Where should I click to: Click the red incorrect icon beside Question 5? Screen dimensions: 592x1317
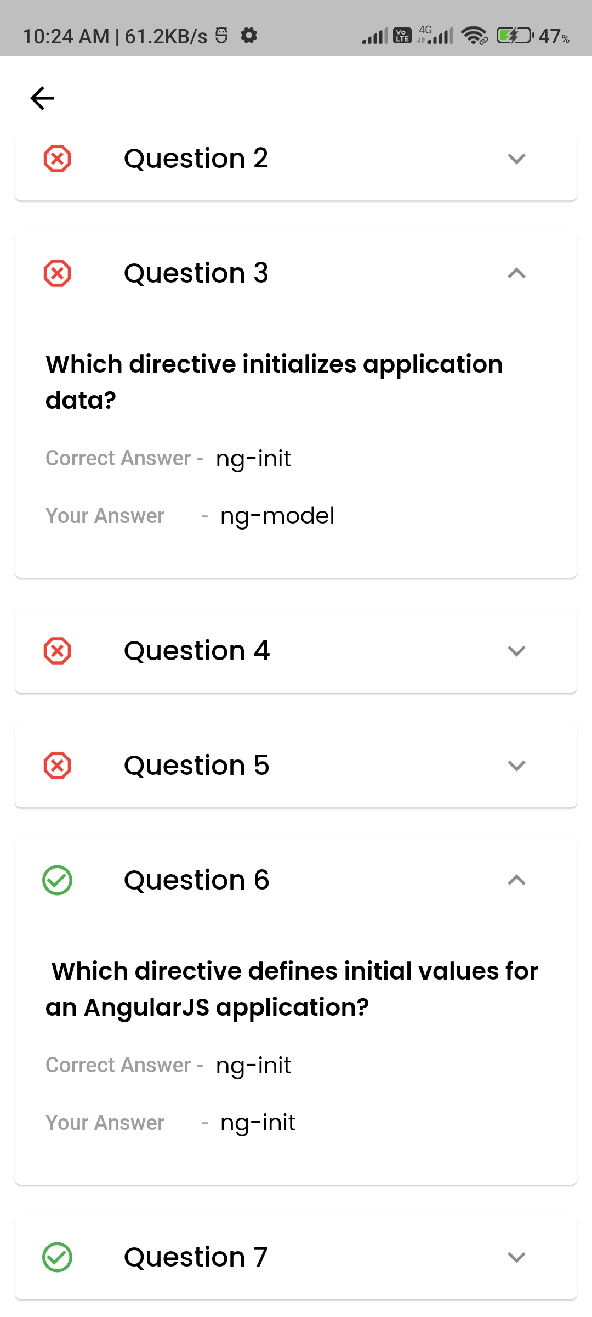click(57, 765)
